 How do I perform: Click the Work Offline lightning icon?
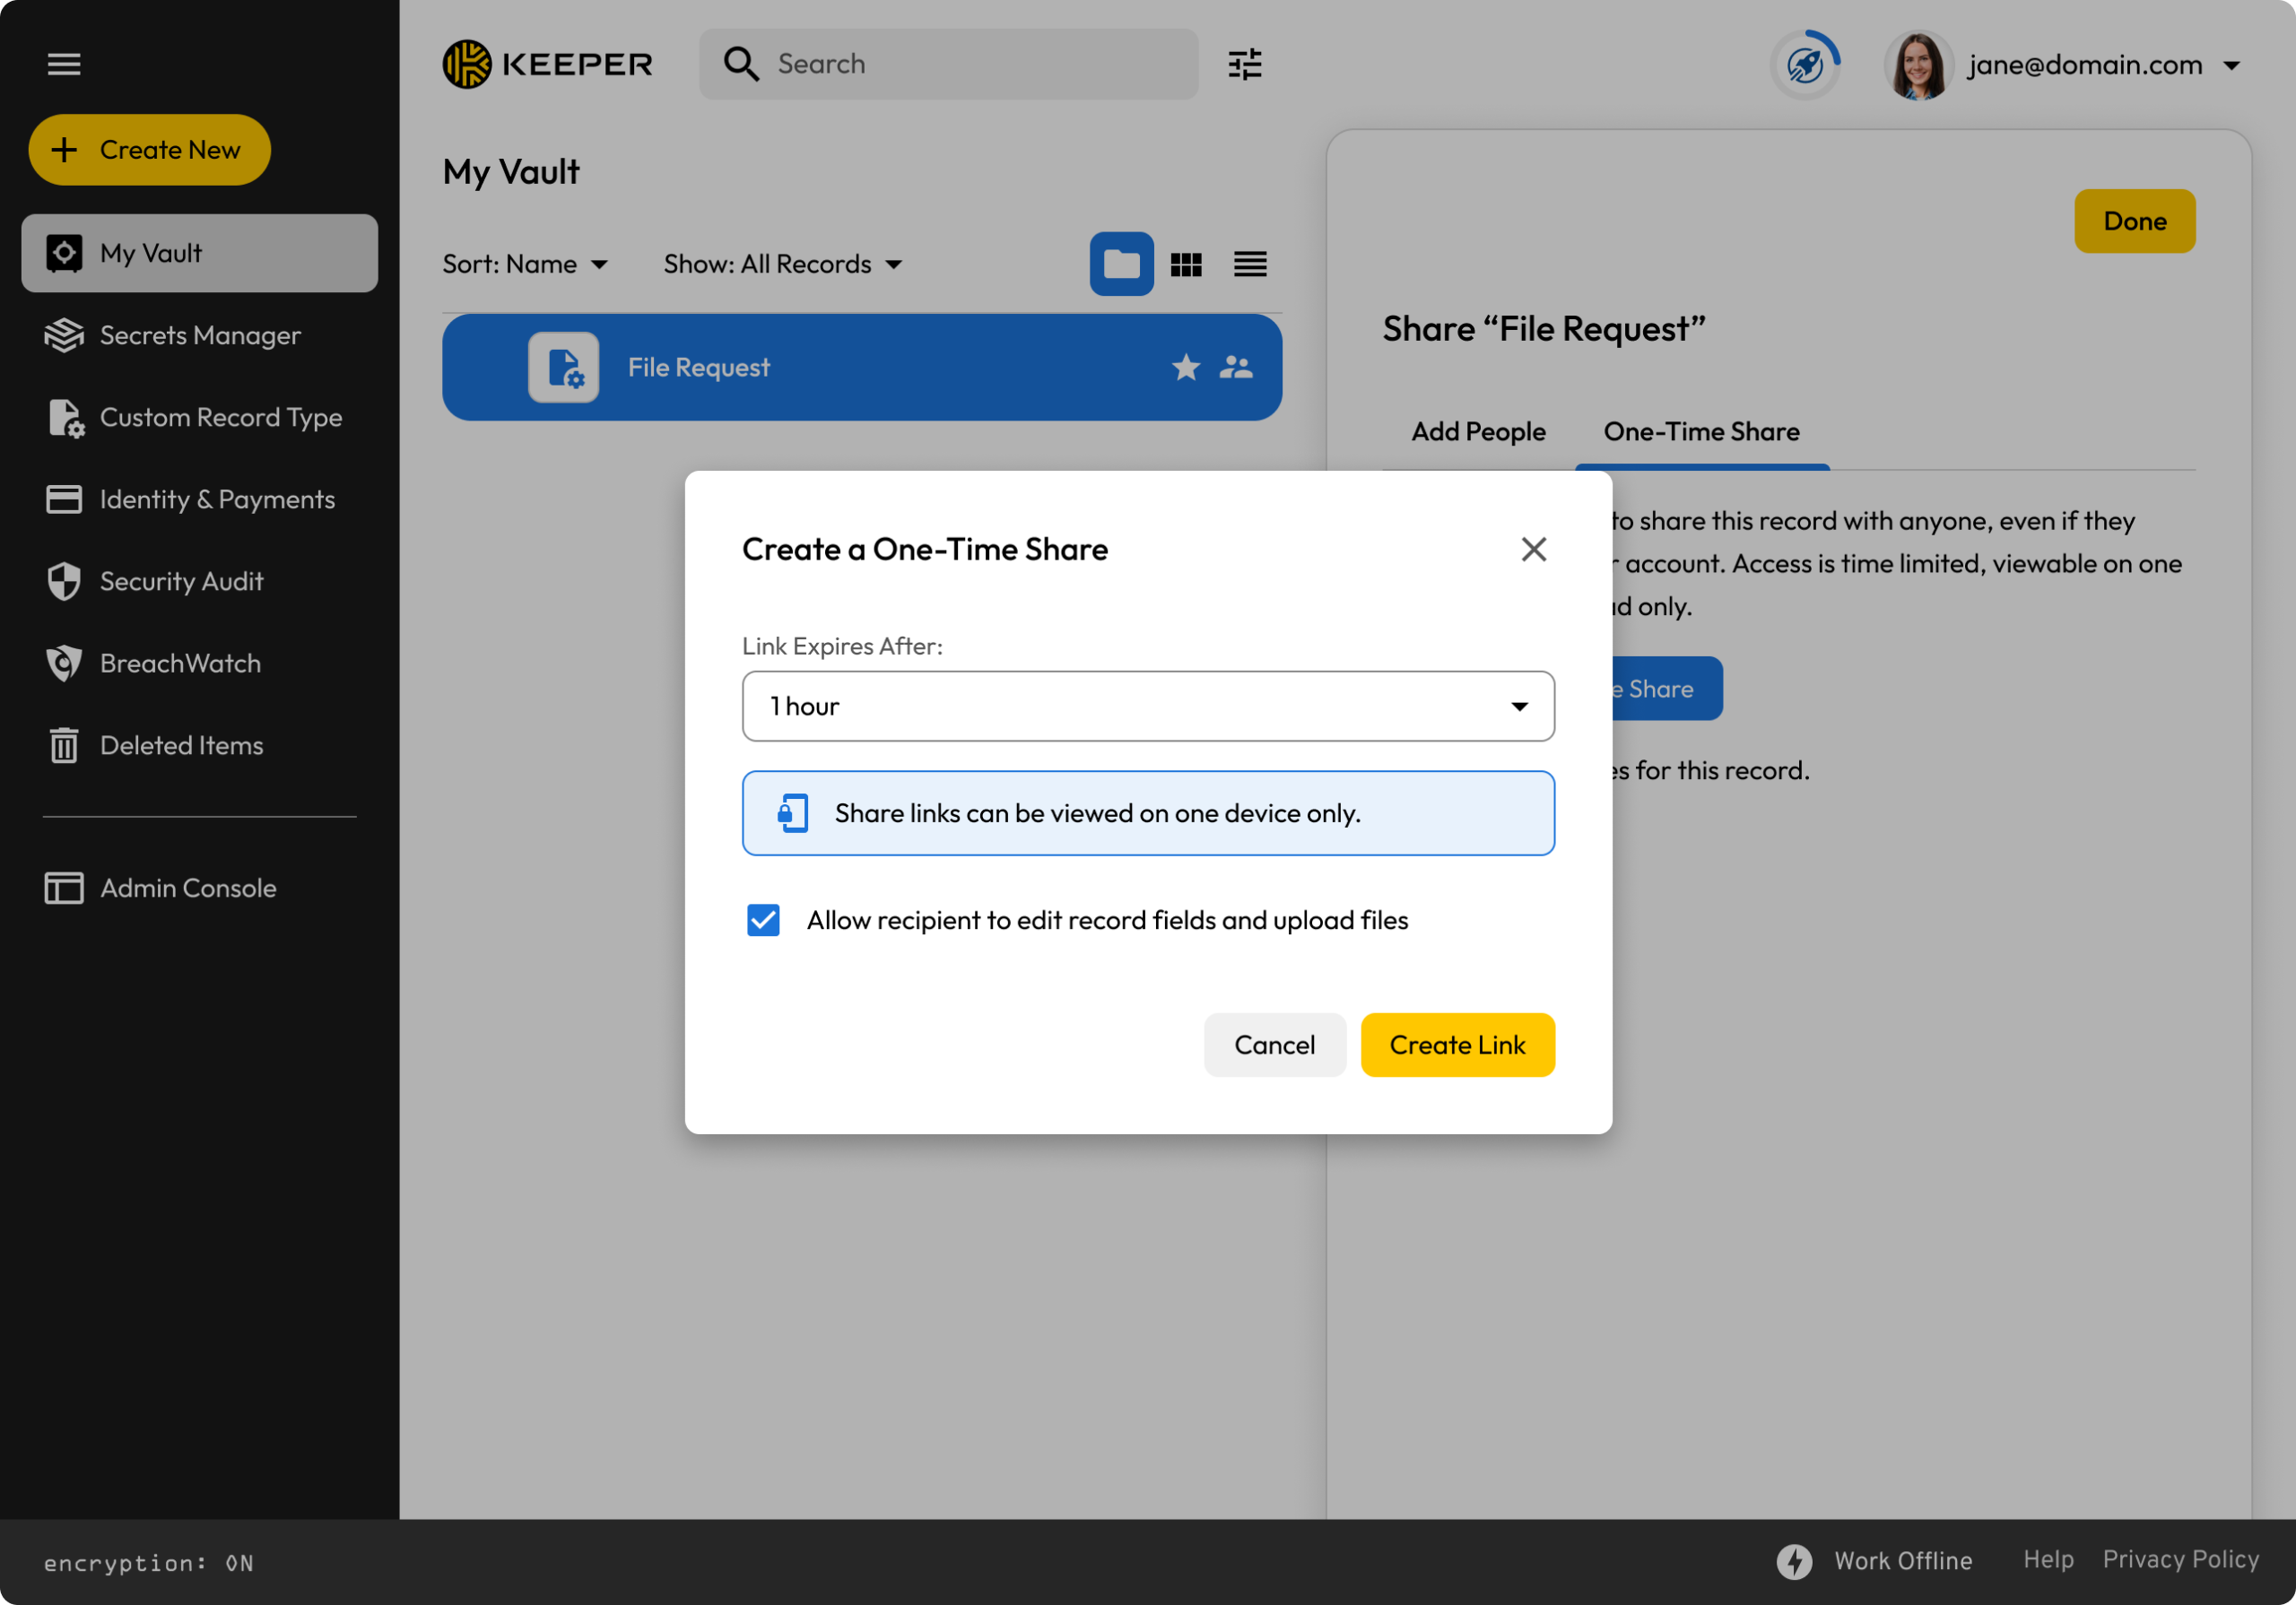pos(1794,1561)
